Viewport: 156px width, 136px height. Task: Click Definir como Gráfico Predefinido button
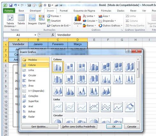point(79,127)
